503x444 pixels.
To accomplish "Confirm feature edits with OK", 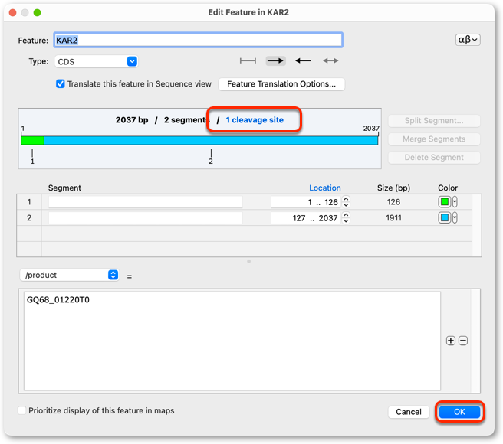I will 459,412.
